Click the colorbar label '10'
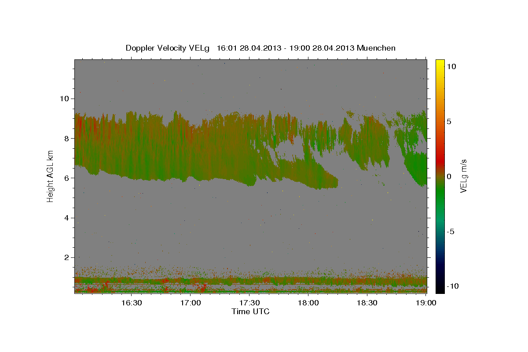The width and height of the screenshot is (528, 352). tap(451, 66)
